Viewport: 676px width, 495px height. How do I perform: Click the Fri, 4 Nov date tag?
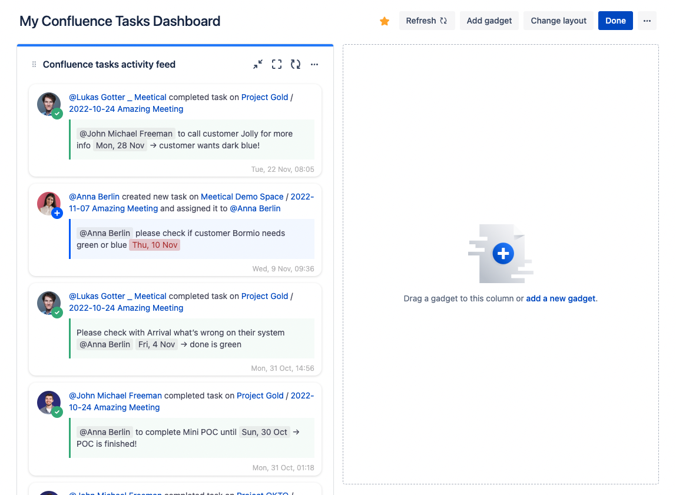tap(157, 345)
